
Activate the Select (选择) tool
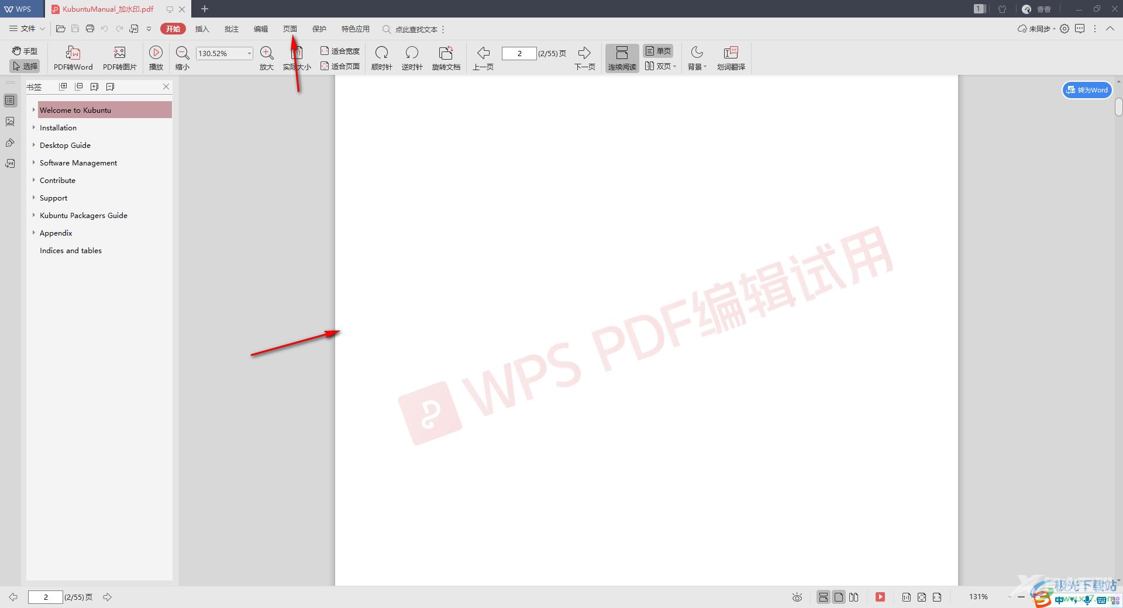pyautogui.click(x=25, y=66)
